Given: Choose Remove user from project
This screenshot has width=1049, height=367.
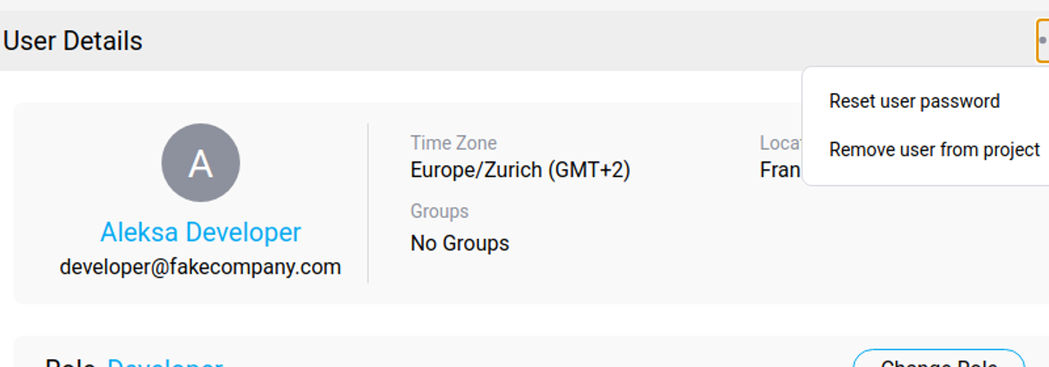Looking at the screenshot, I should coord(934,149).
